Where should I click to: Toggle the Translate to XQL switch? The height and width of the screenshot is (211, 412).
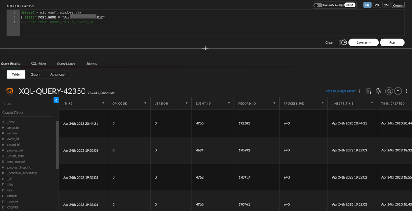coord(318,5)
